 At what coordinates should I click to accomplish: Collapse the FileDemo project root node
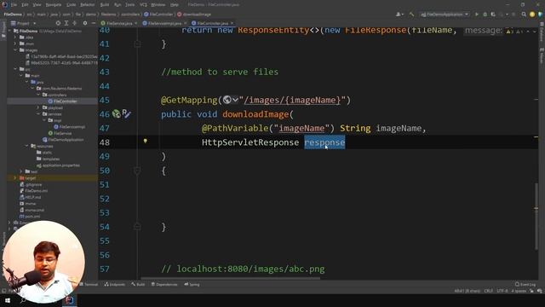(9, 31)
